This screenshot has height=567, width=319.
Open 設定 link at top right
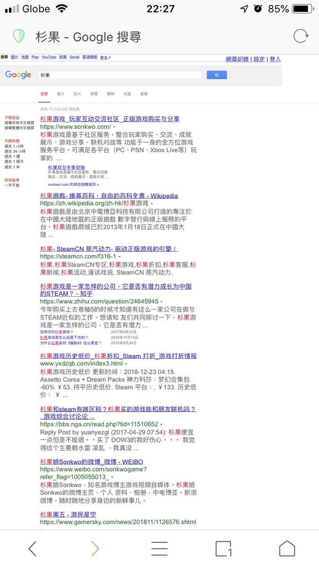(259, 59)
